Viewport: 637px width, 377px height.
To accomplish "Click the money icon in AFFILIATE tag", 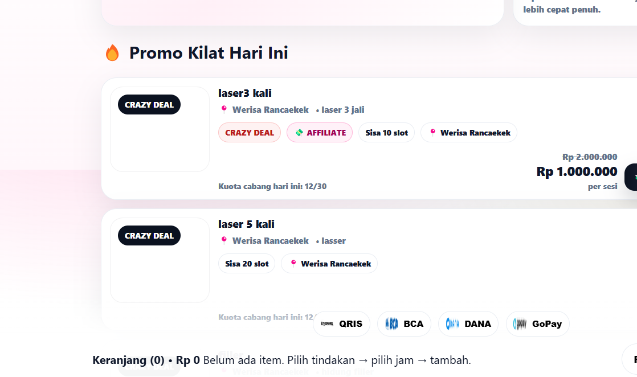I will (x=299, y=133).
